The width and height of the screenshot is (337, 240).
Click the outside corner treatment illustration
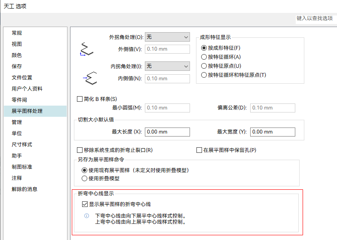[86, 49]
